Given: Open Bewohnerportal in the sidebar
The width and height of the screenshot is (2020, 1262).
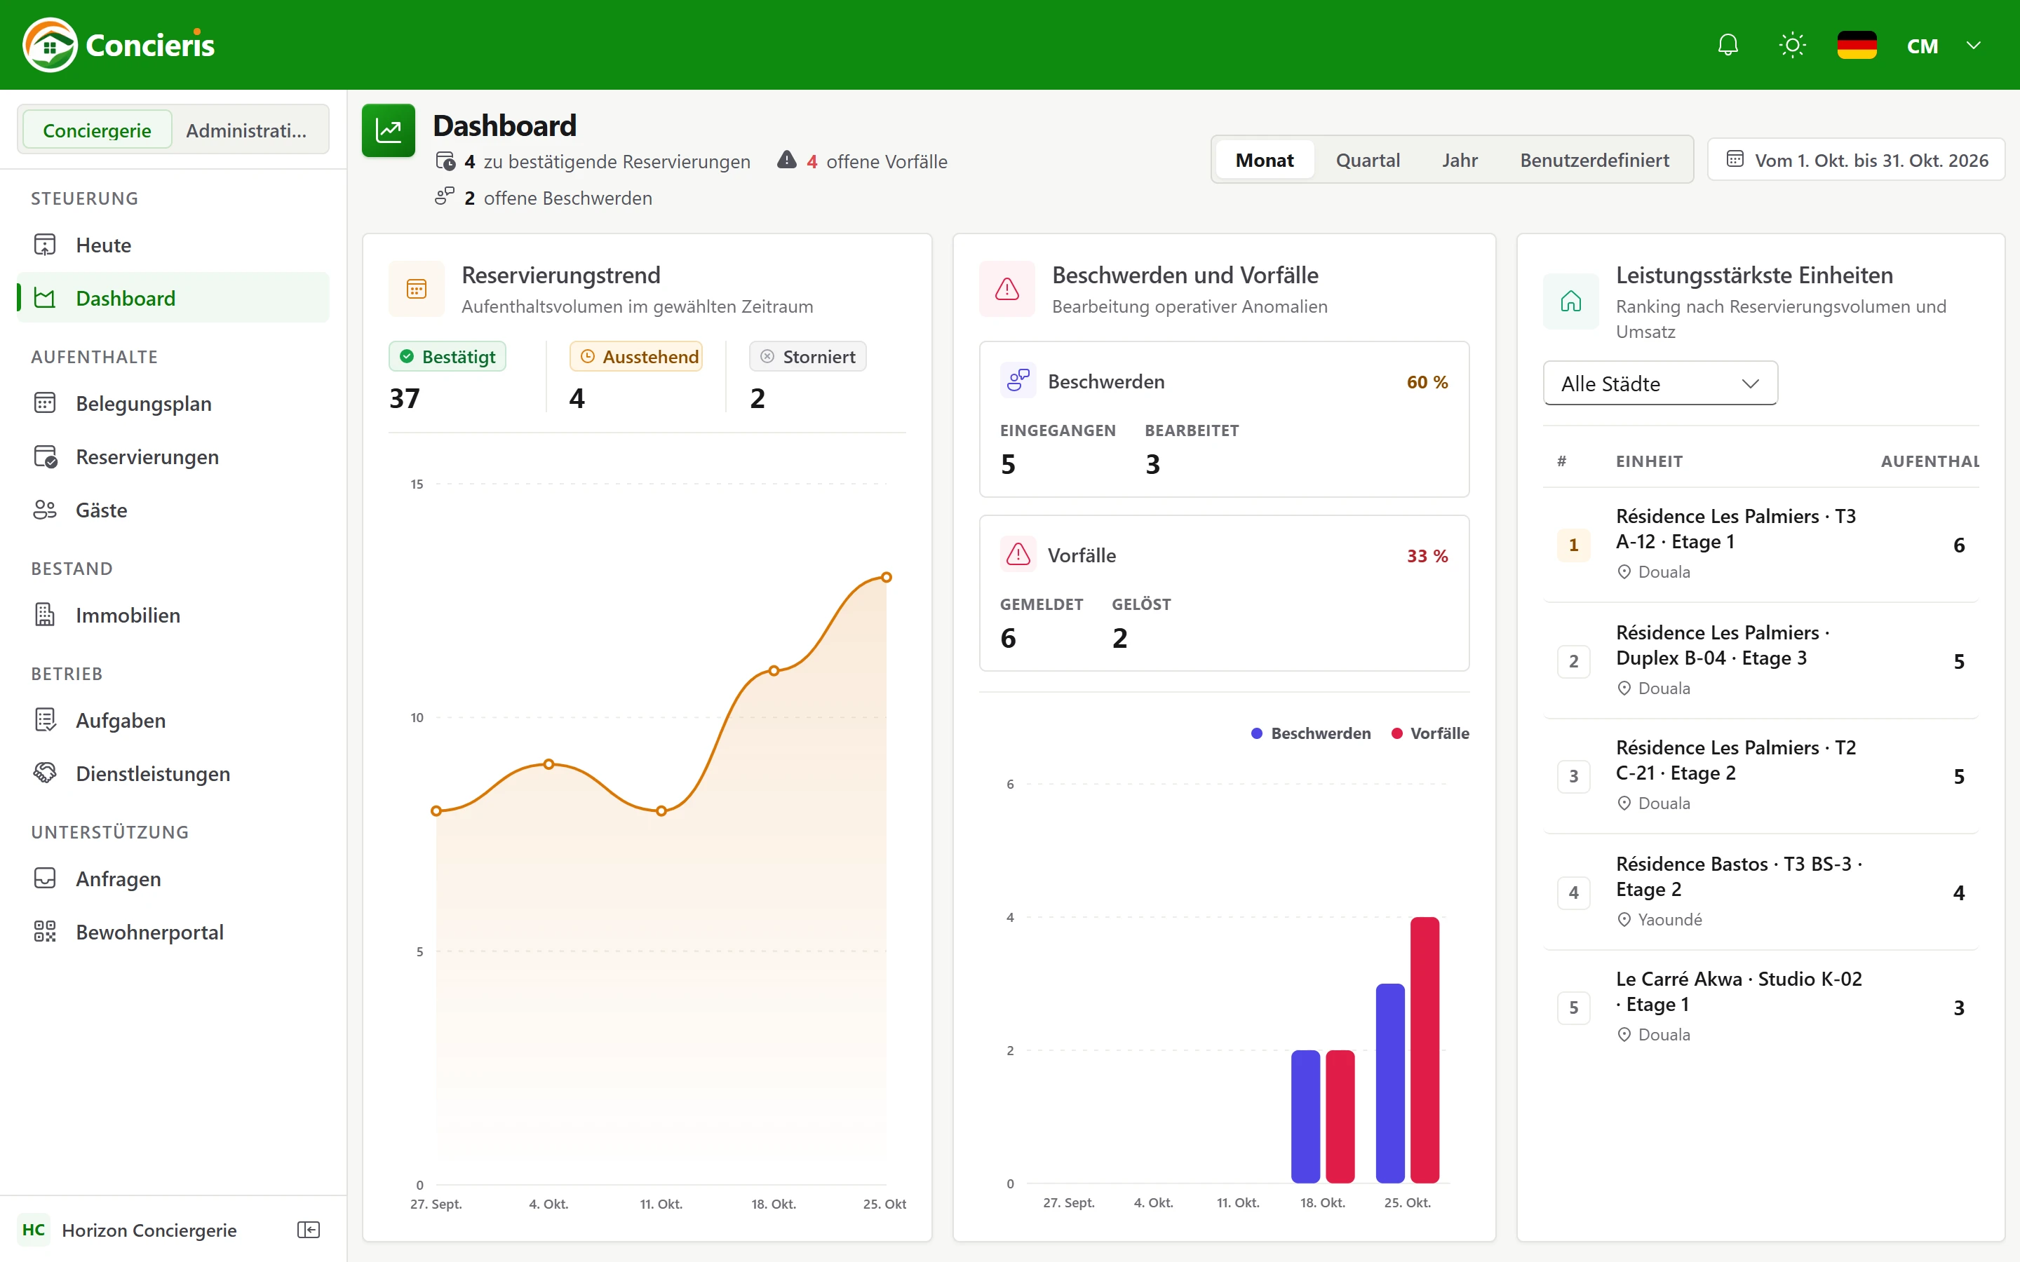Looking at the screenshot, I should point(173,932).
